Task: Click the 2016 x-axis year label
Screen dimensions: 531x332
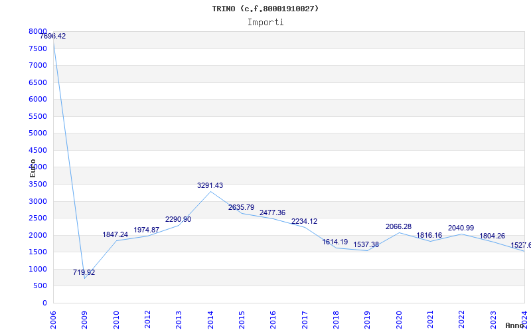Action: click(x=273, y=320)
